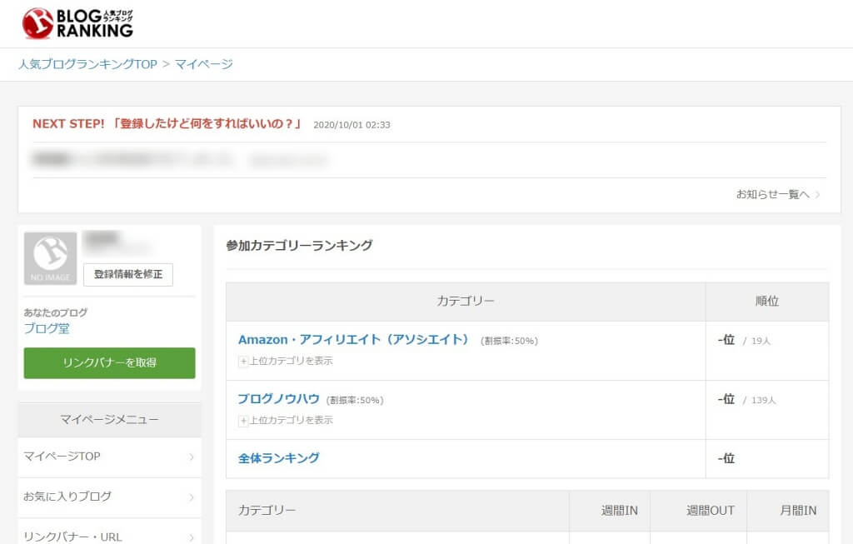
Task: Open the ブログ堂 blog link
Action: coord(47,329)
